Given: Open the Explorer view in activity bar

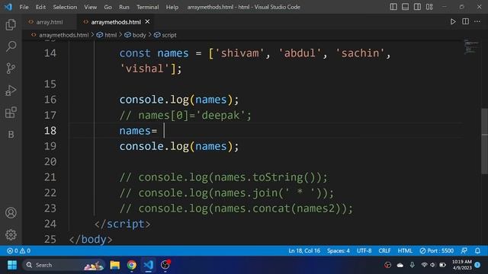Looking at the screenshot, I should tap(11, 24).
